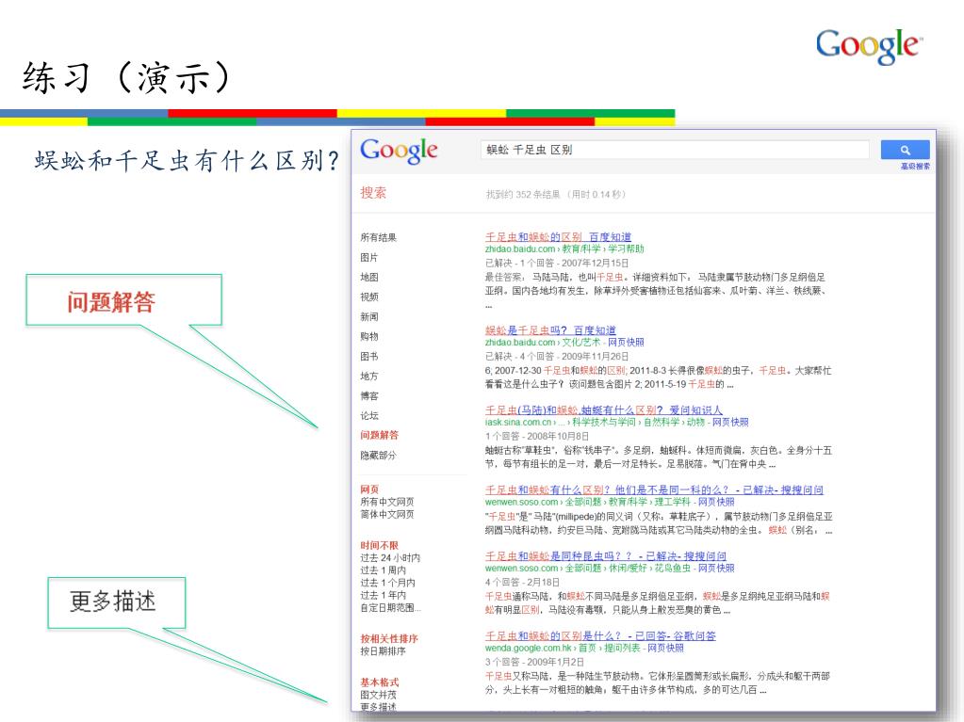Screen dimensions: 964x722
Task: Switch to 视频 results
Action: (x=368, y=297)
